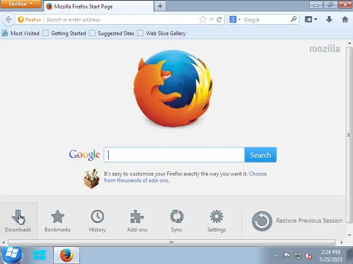Click the muted volume tray icon
Image resolution: width=353 pixels, height=264 pixels.
tap(308, 256)
